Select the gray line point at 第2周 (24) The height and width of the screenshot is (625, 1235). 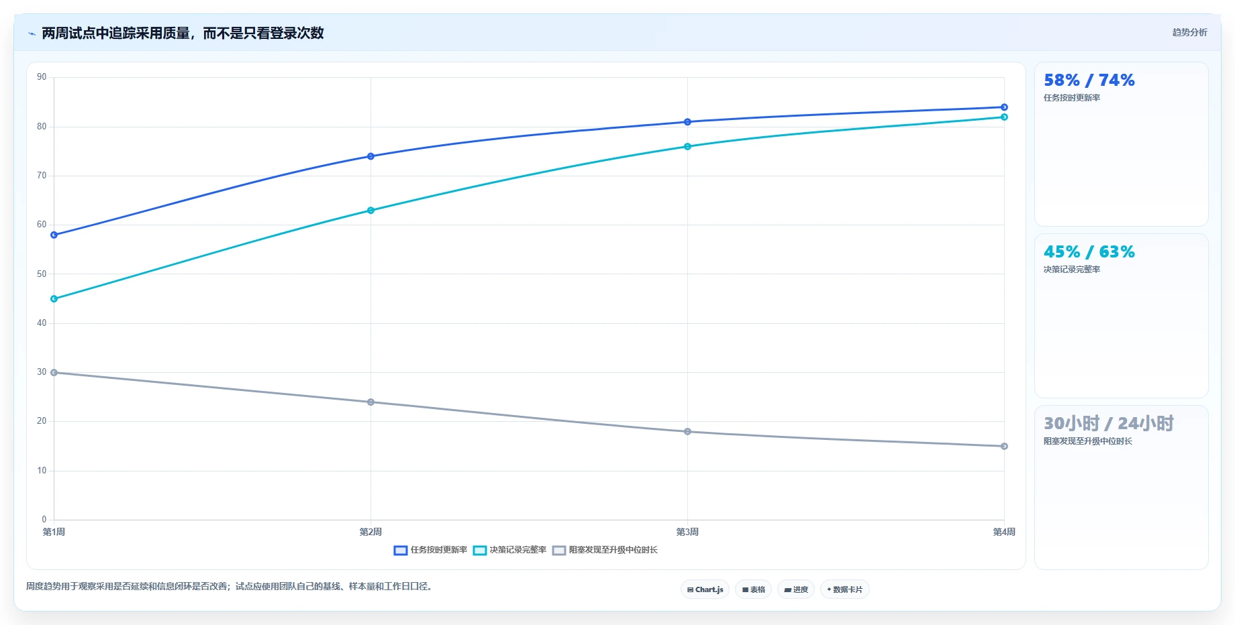(x=370, y=402)
